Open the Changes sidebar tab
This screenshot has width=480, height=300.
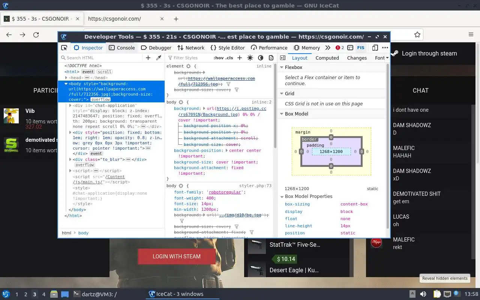pos(357,58)
